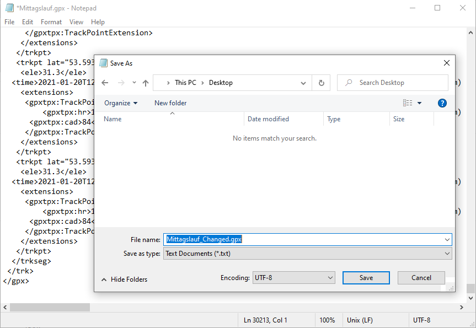Collapse the Hide Folders section
Screen dimensions: 476x328
click(125, 279)
